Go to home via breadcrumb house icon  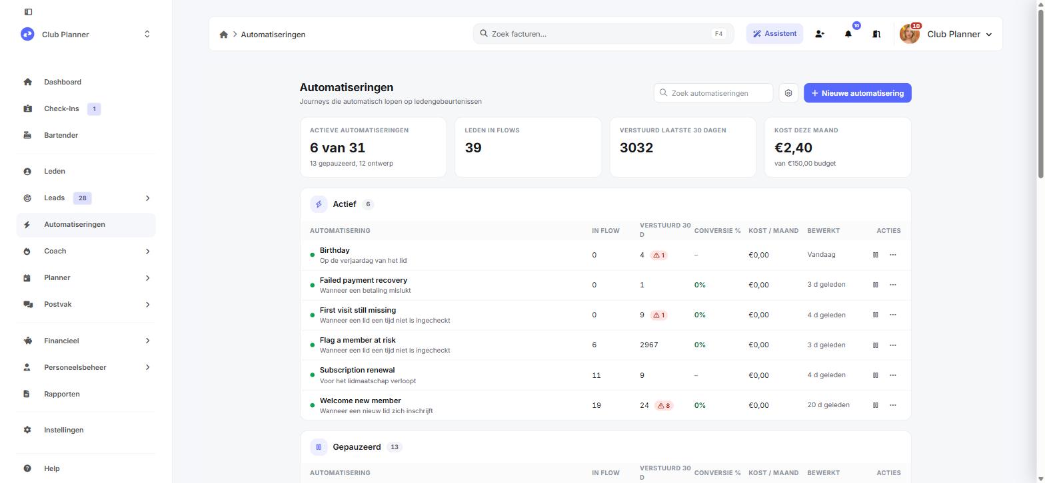coord(224,35)
